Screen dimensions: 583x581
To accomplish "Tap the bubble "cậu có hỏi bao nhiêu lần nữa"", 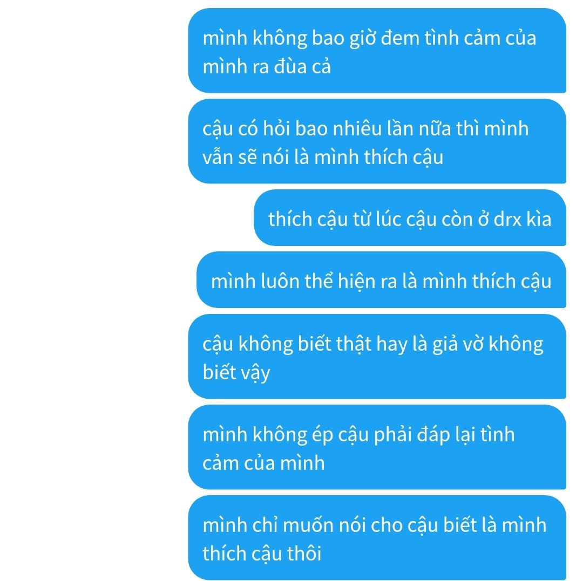I will coord(377,141).
